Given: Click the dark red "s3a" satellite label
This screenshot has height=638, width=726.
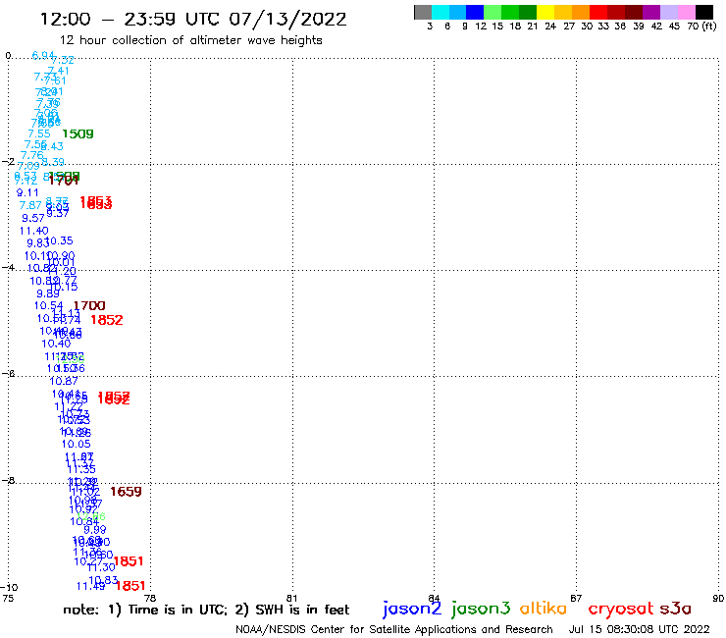Looking at the screenshot, I should pyautogui.click(x=675, y=609).
